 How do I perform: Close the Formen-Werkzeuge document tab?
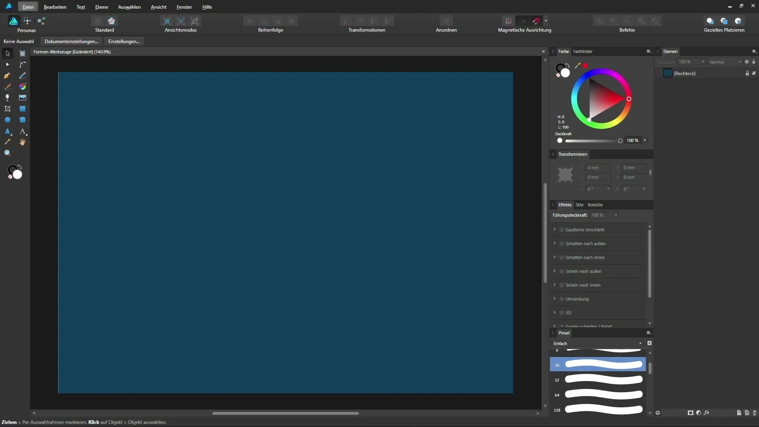pos(543,52)
